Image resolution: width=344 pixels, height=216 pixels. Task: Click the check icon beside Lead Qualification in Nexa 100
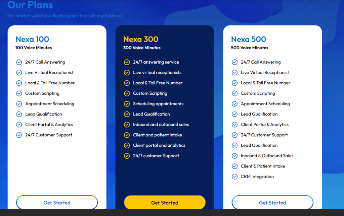click(19, 114)
